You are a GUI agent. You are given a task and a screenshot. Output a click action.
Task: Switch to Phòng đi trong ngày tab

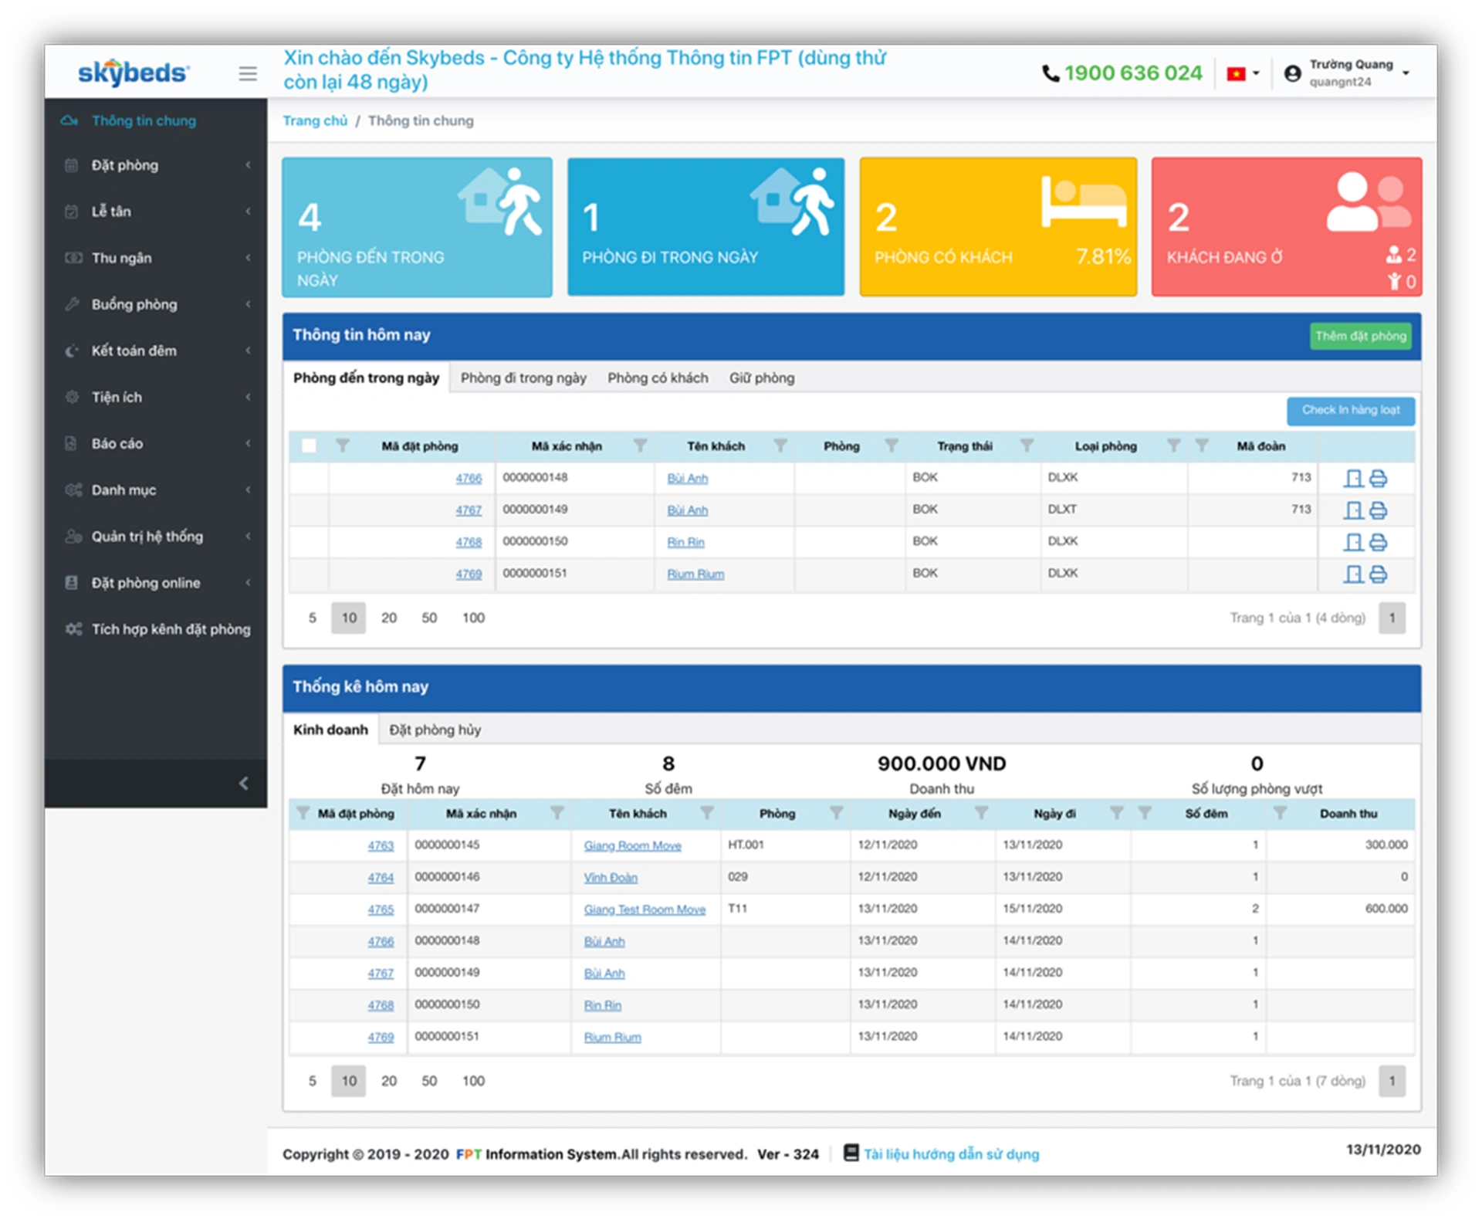click(523, 378)
